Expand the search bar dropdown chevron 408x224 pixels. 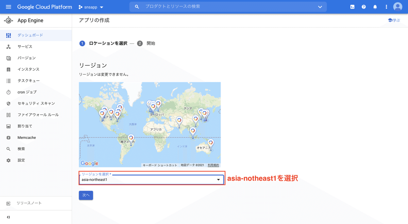click(320, 7)
